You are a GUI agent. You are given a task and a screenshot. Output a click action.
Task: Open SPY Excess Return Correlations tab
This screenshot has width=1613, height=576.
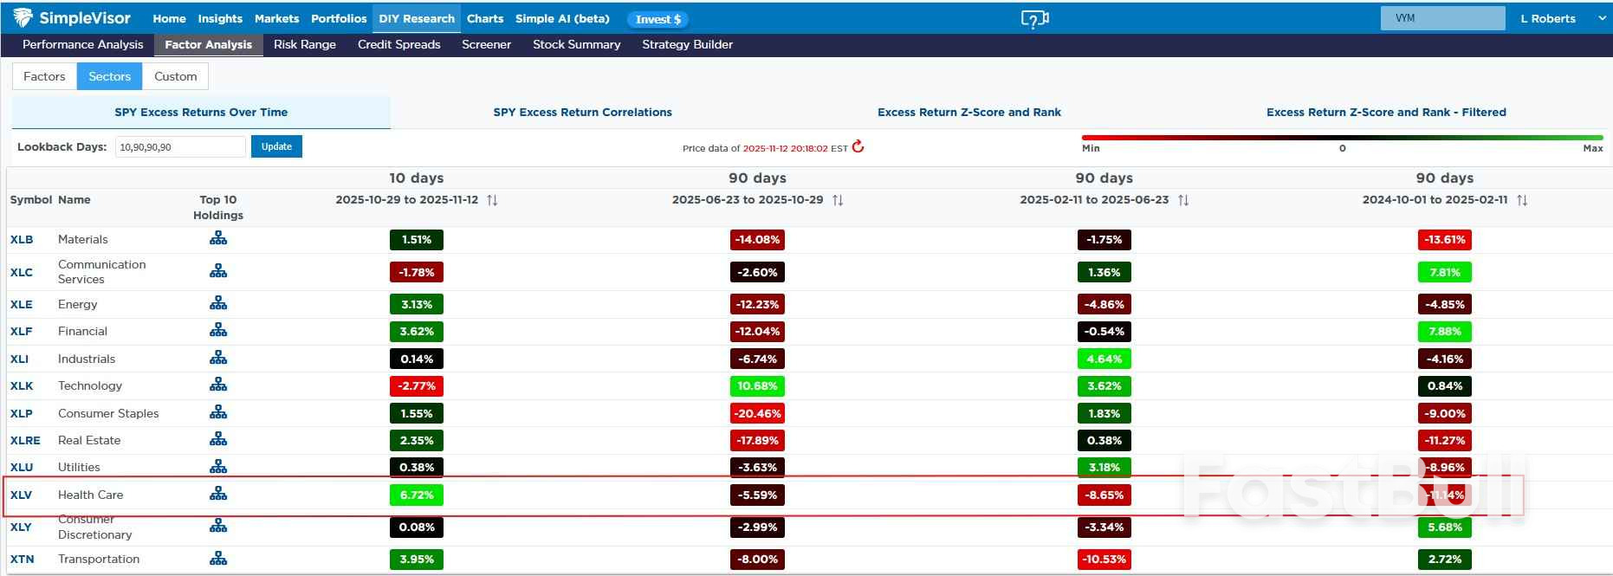click(x=582, y=112)
